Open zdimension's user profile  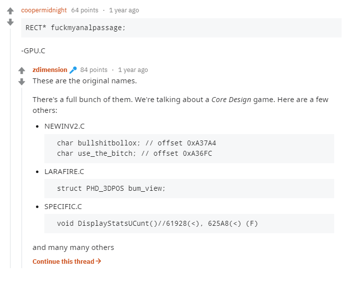pyautogui.click(x=50, y=70)
